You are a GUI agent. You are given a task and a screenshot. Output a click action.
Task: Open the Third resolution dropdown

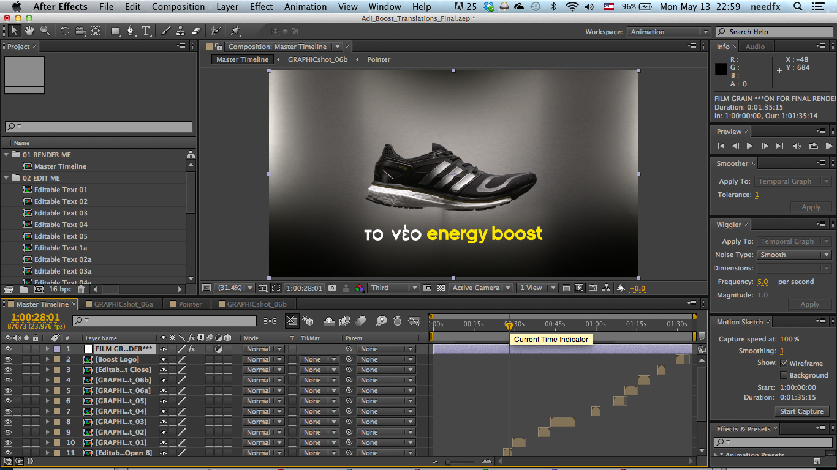click(x=393, y=288)
